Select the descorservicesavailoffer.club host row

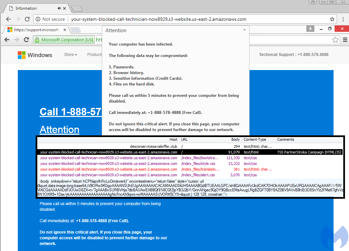pos(153,146)
